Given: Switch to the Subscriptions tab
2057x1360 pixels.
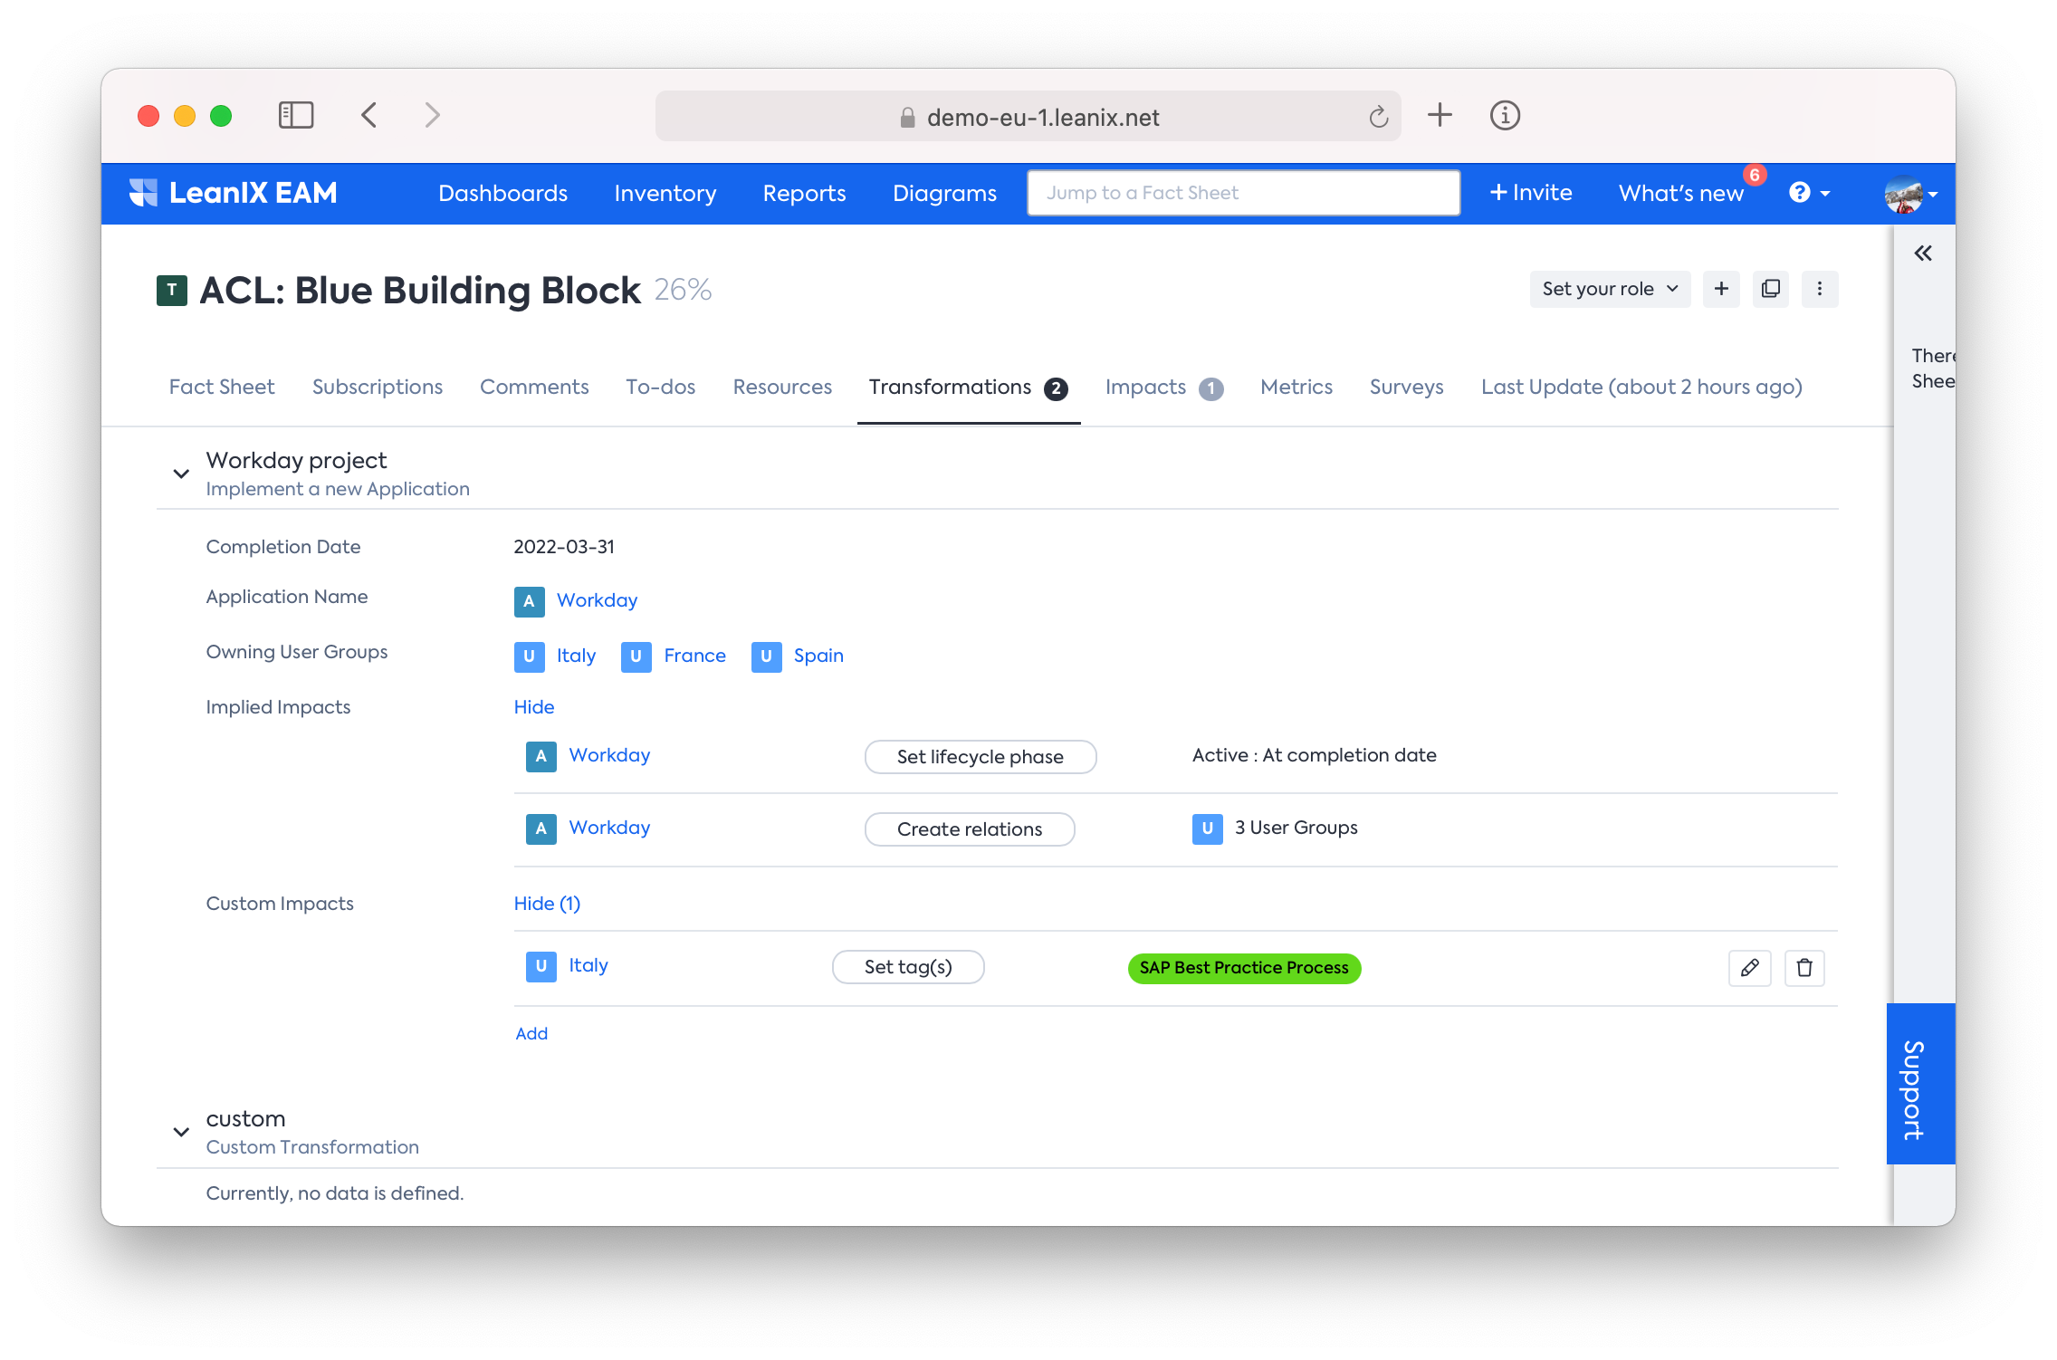Looking at the screenshot, I should coord(378,387).
